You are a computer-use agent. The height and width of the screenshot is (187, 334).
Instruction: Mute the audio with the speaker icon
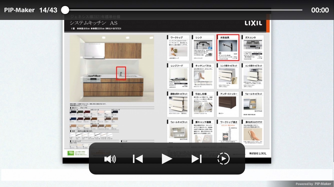click(x=110, y=159)
